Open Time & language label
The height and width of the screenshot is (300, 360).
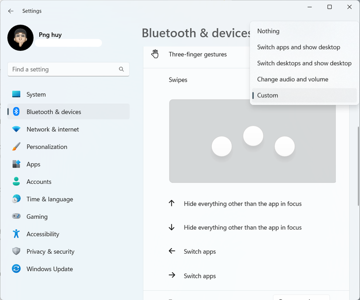(x=49, y=199)
